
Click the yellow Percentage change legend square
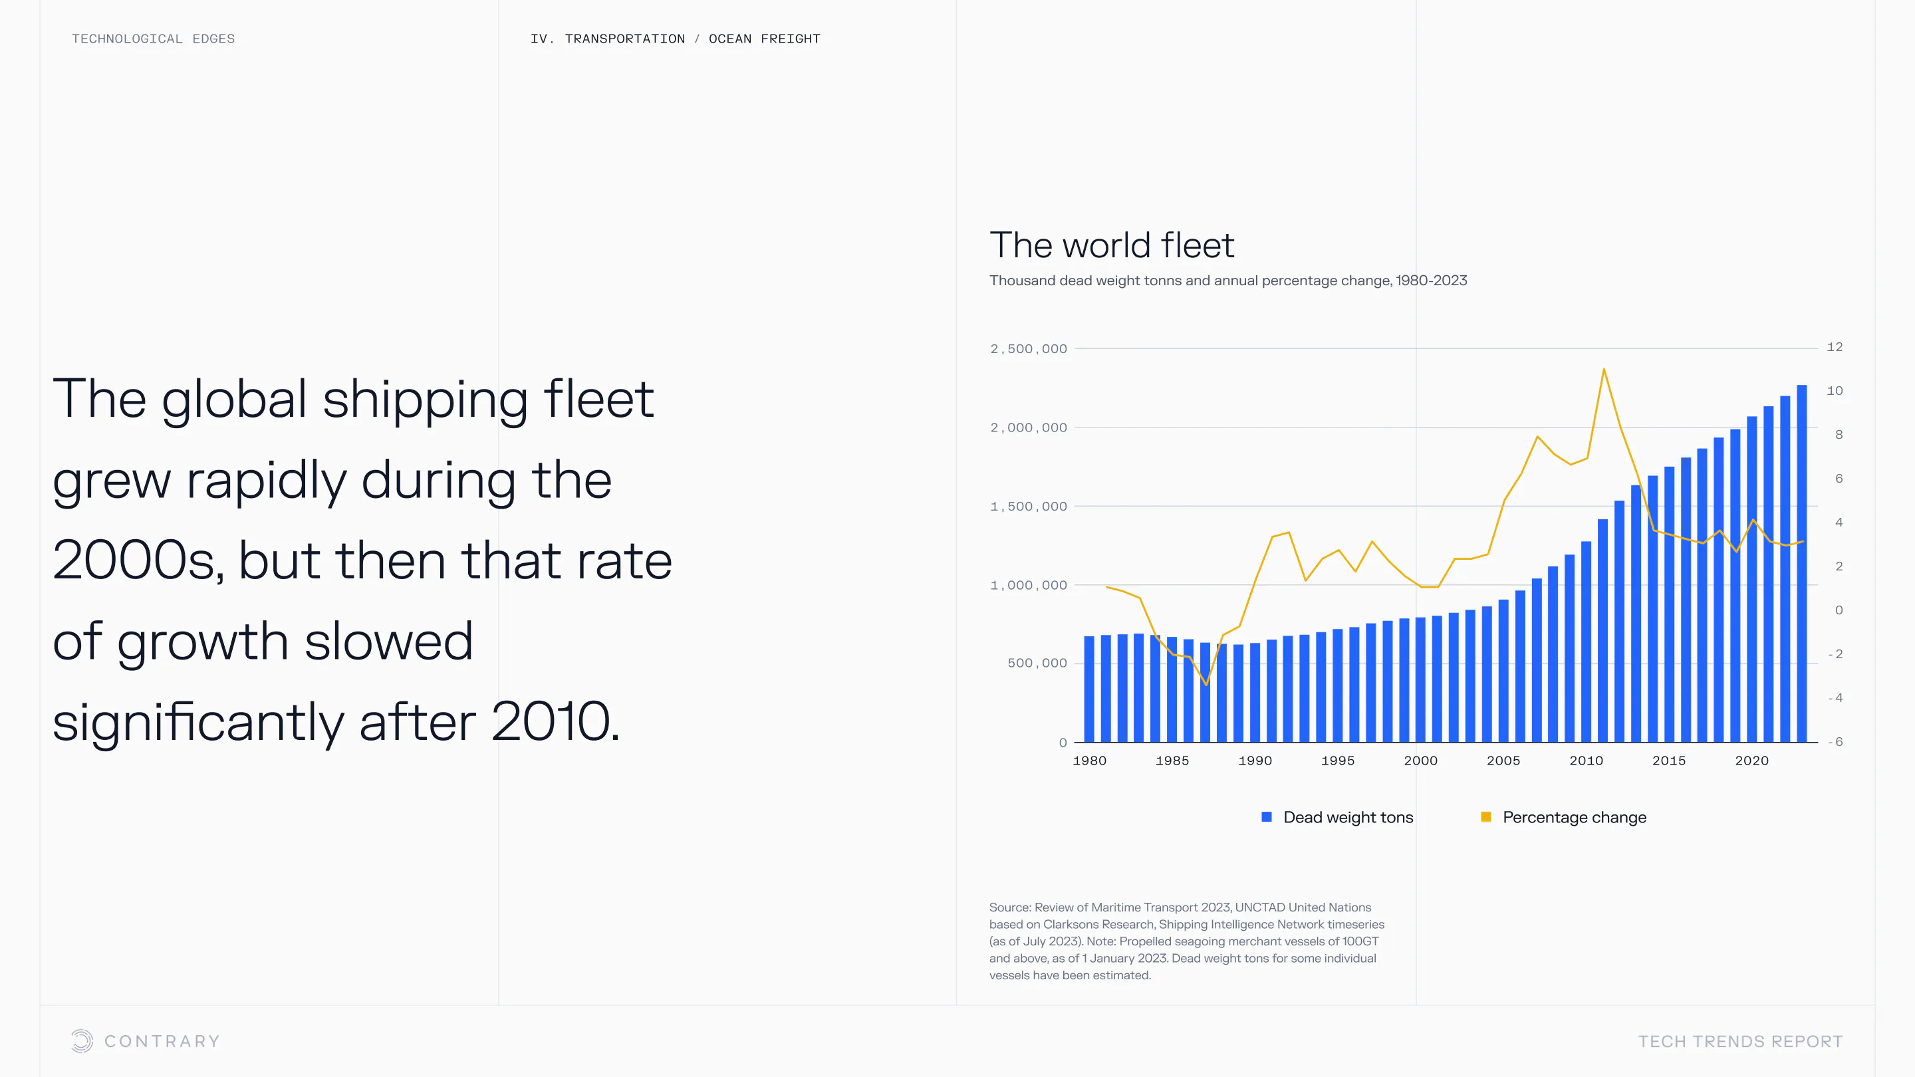(1485, 817)
